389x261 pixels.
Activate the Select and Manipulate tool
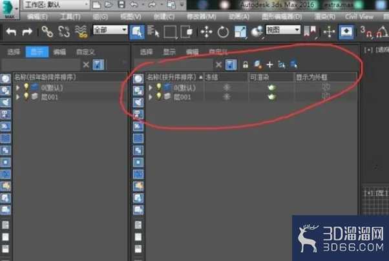point(329,32)
